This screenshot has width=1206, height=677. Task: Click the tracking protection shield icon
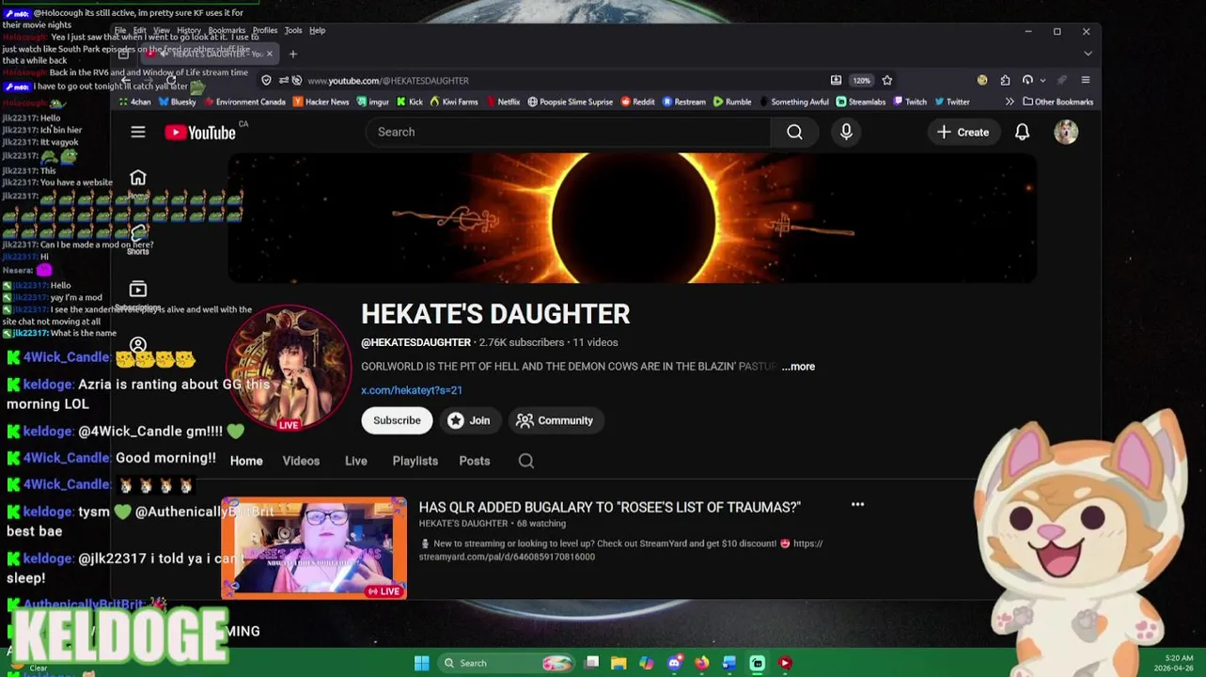click(x=266, y=81)
